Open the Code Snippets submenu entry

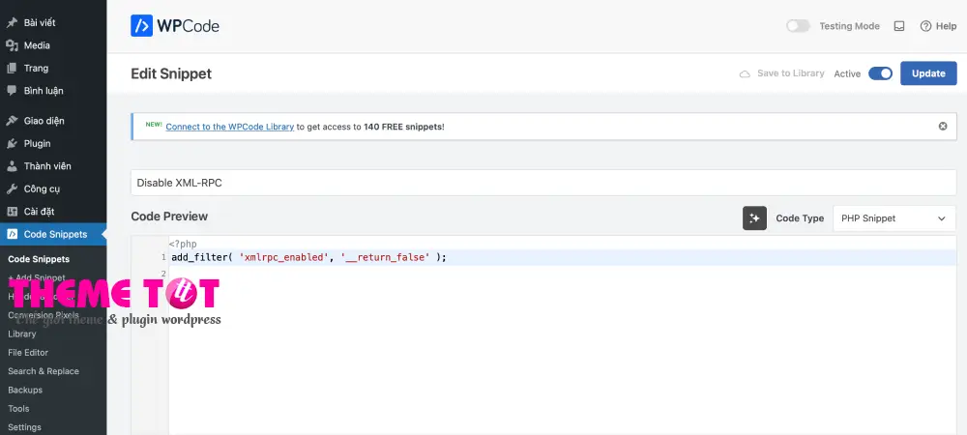39,259
